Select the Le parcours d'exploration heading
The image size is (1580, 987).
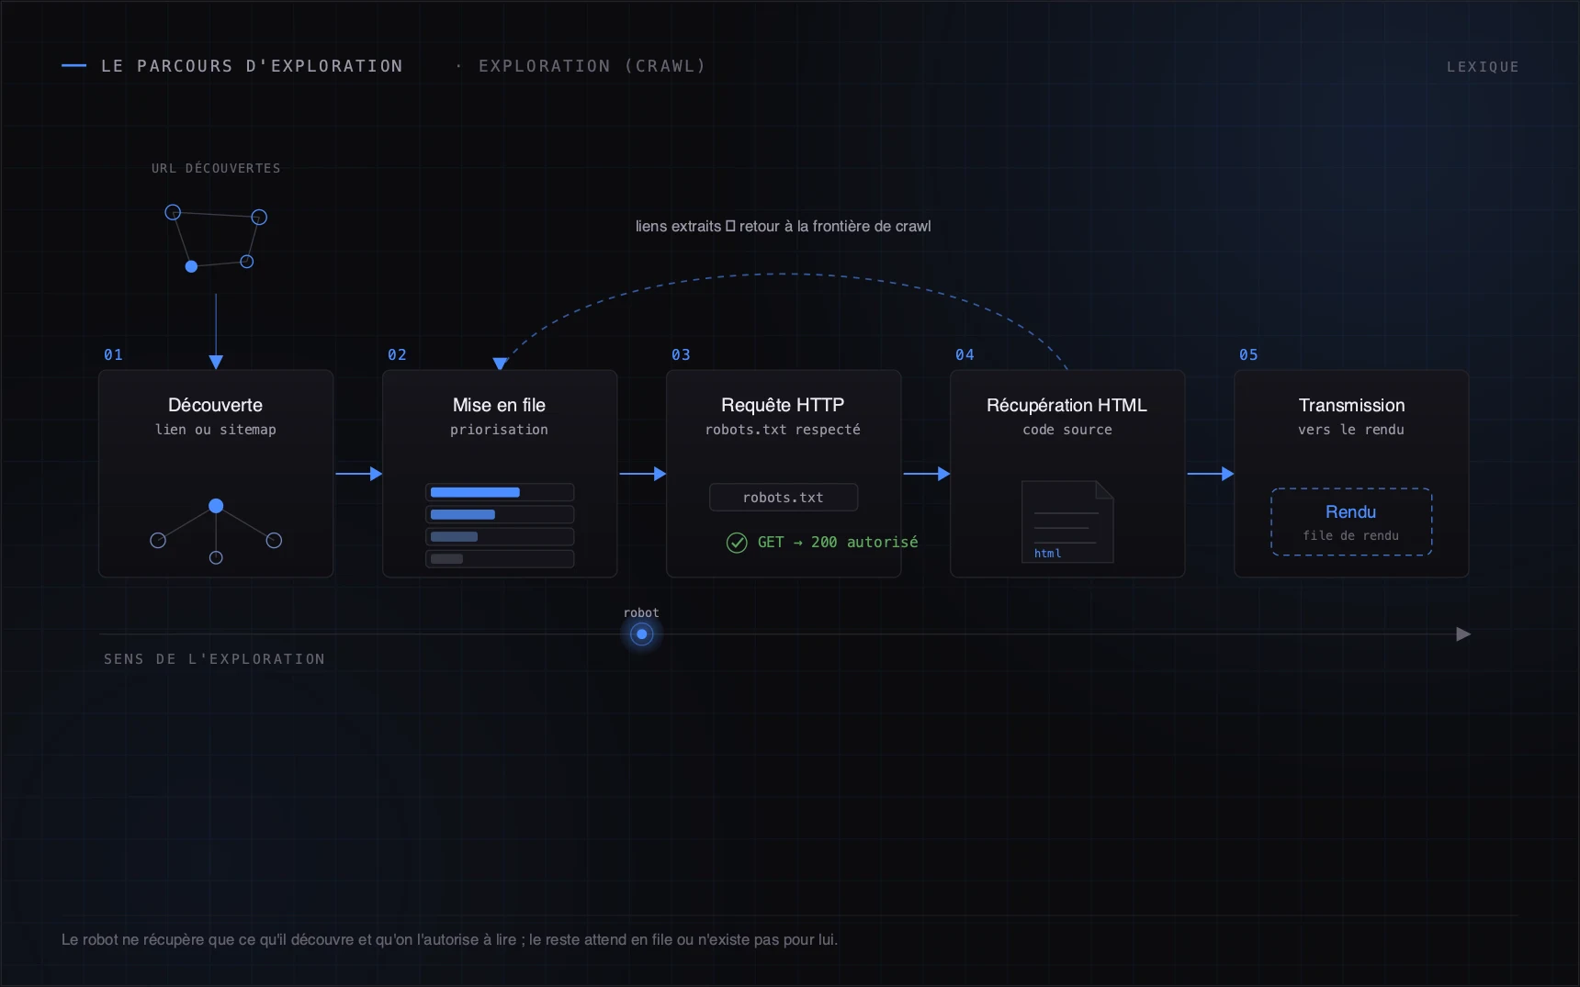(252, 66)
